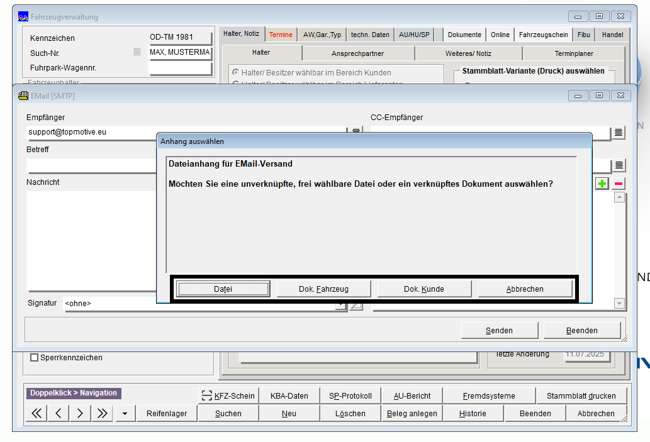Click the Neu button
This screenshot has width=650, height=442.
point(289,413)
